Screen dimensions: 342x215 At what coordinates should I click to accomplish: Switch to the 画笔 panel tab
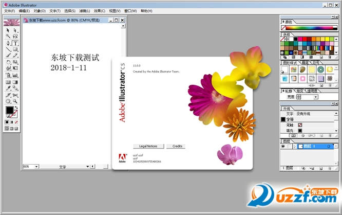coord(305,63)
